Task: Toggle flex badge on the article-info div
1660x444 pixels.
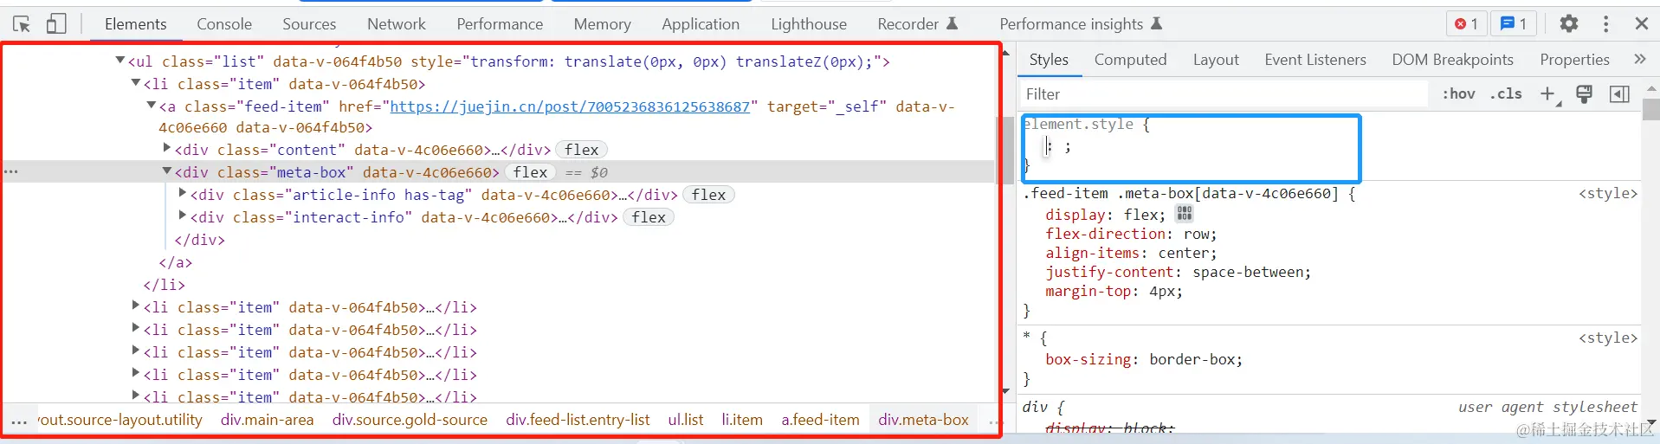Action: (x=708, y=195)
